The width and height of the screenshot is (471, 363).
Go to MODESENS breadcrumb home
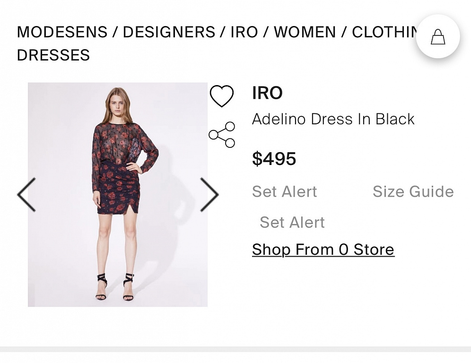click(x=62, y=32)
